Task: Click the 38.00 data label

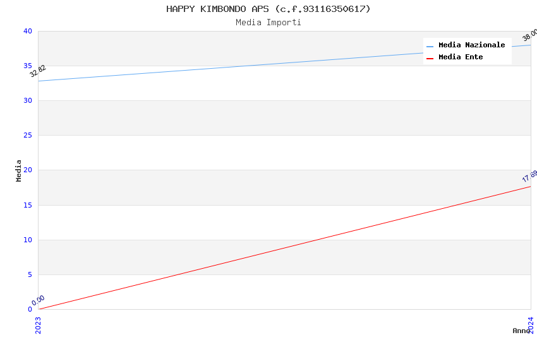Action: pos(529,35)
